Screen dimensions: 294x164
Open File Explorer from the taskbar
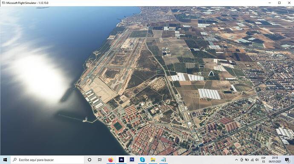pos(153,160)
